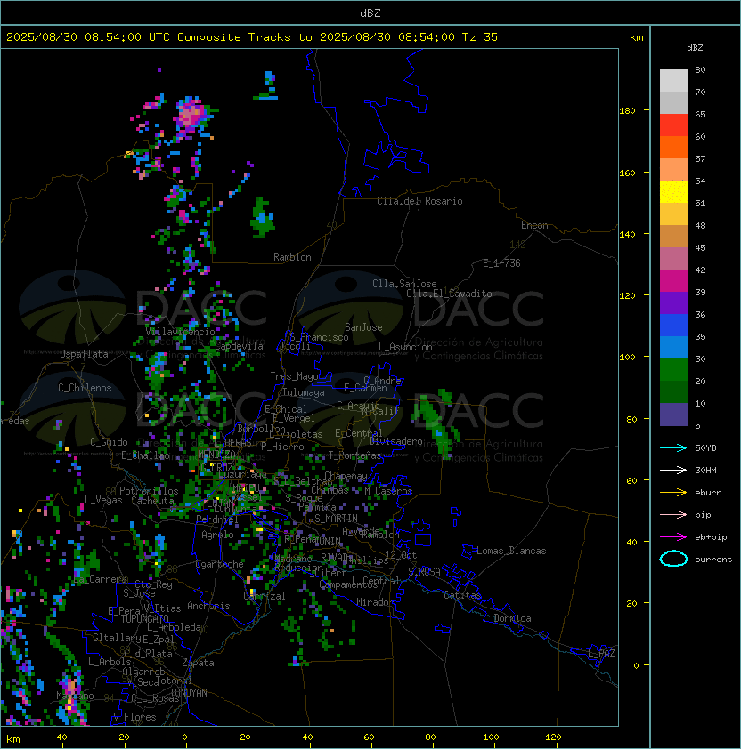Click the 30HM legend label

[x=705, y=470]
